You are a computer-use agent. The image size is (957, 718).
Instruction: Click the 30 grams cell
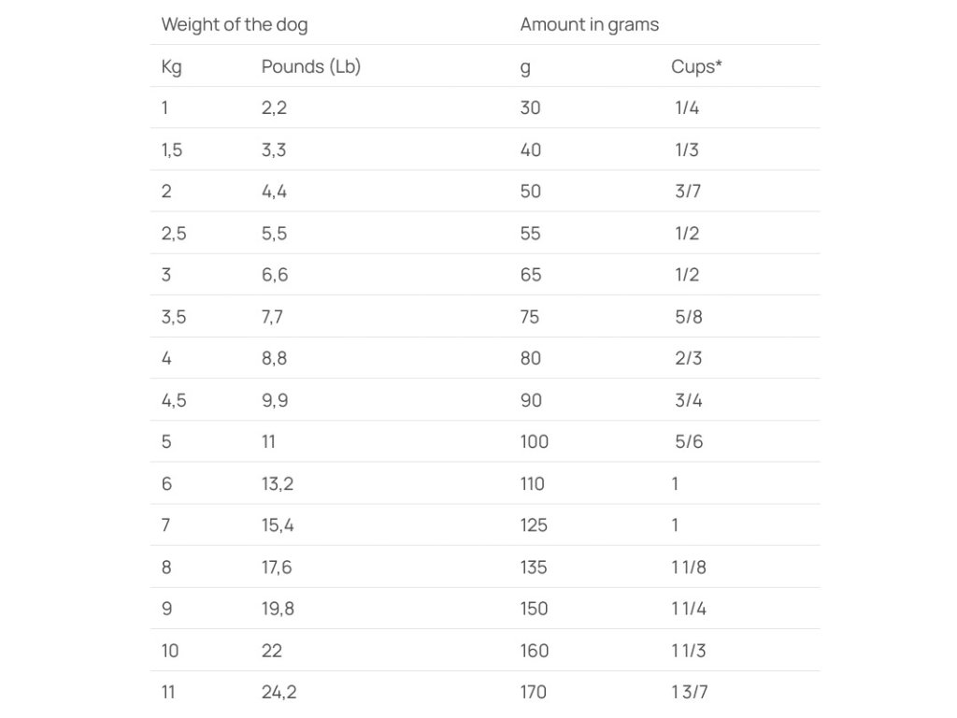tap(530, 108)
